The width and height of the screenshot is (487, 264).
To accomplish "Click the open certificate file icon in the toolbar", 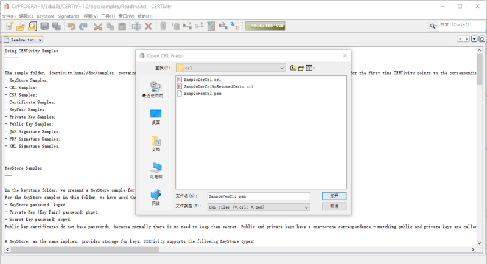I will 32,26.
